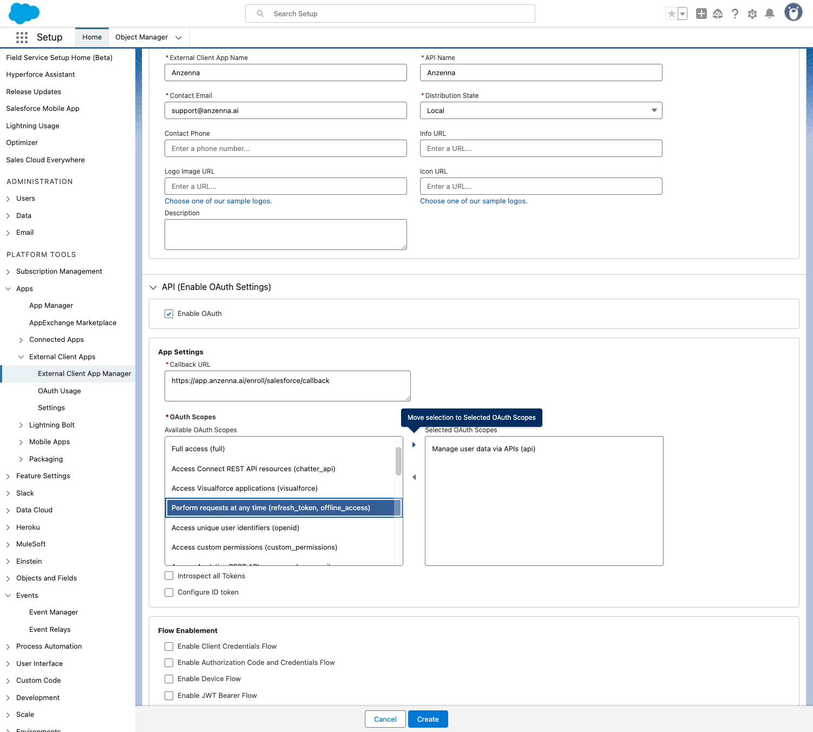
Task: Move selected scope to Selected OAuth Scopes
Action: point(414,445)
